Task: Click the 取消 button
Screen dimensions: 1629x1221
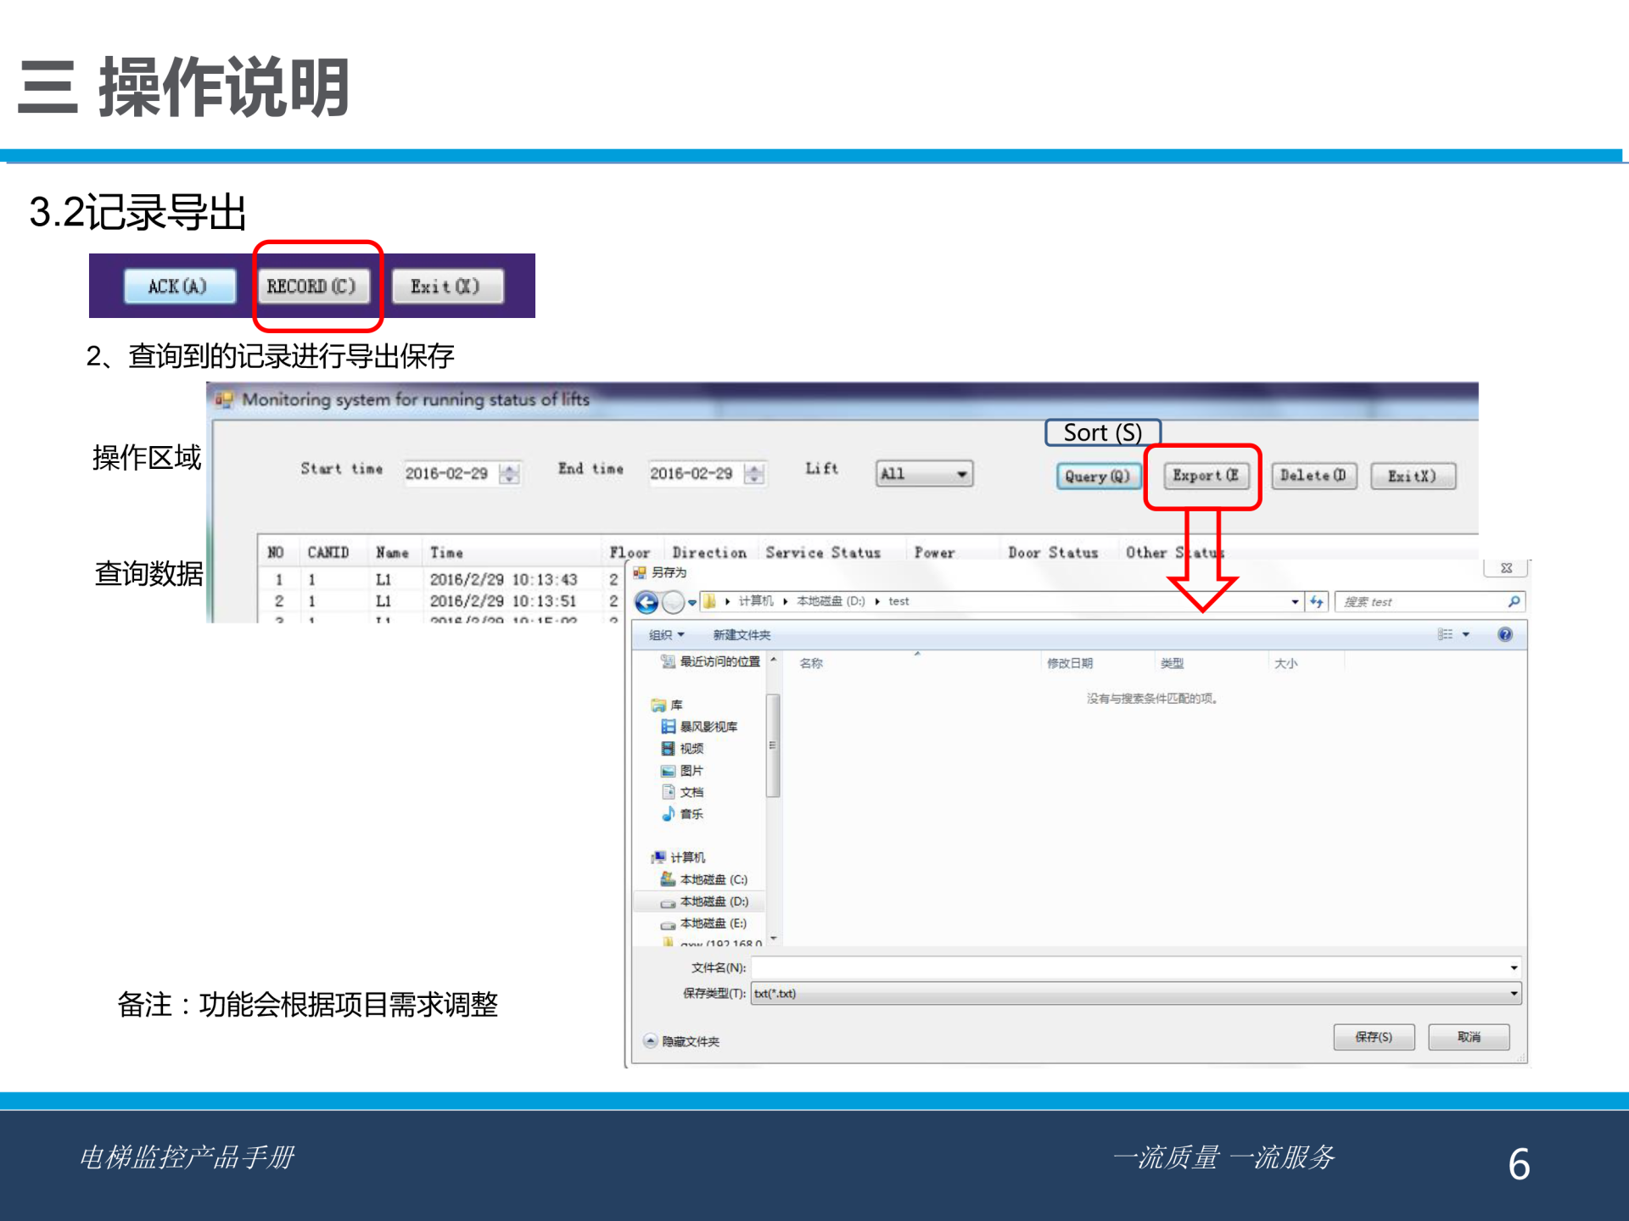Action: coord(1469,1037)
